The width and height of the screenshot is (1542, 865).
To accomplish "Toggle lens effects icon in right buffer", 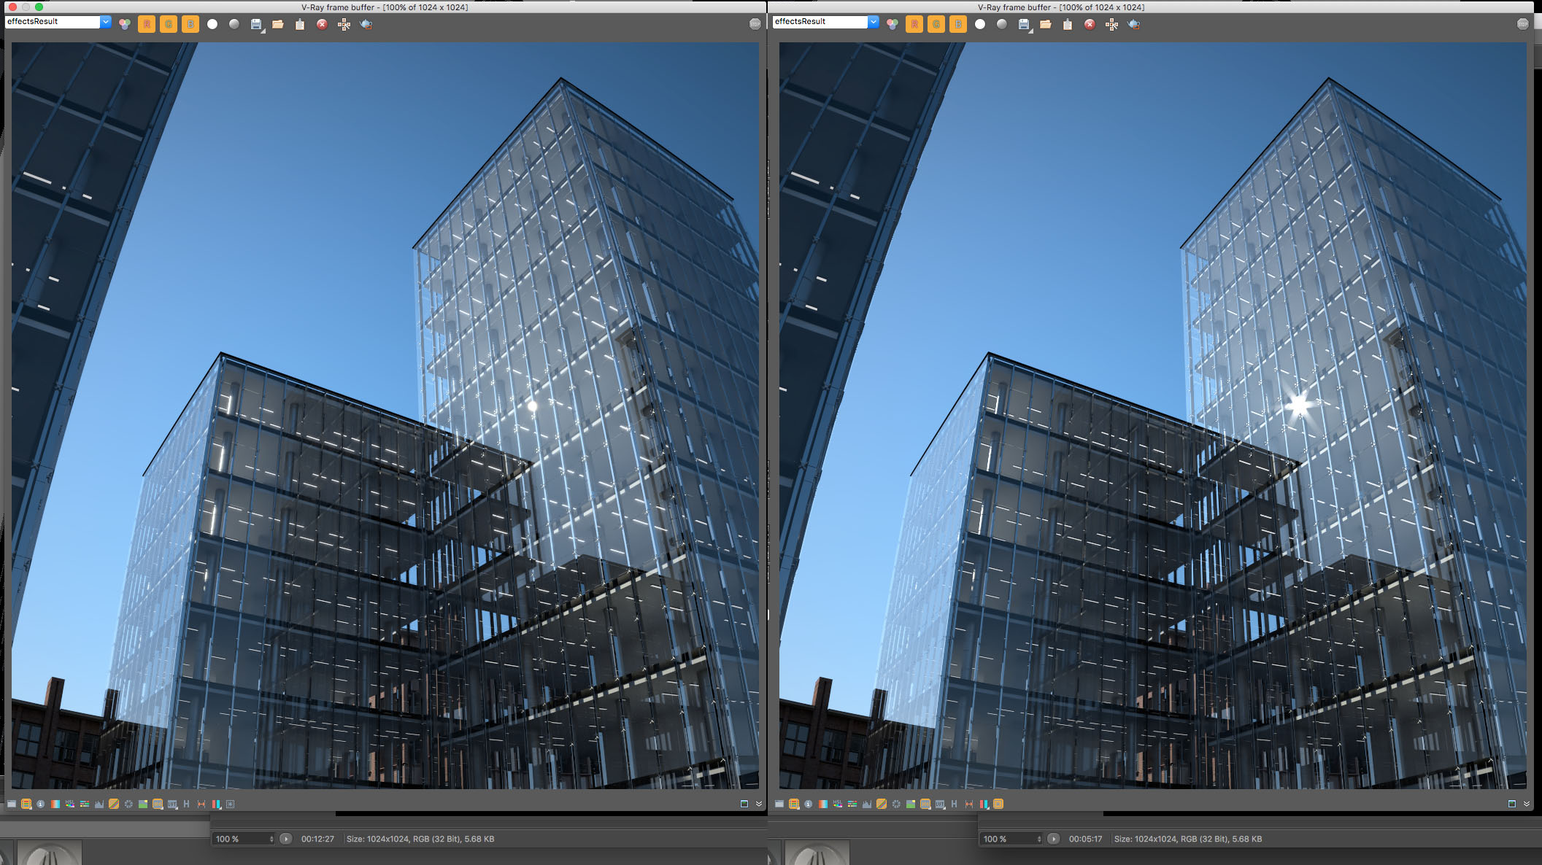I will (x=998, y=804).
